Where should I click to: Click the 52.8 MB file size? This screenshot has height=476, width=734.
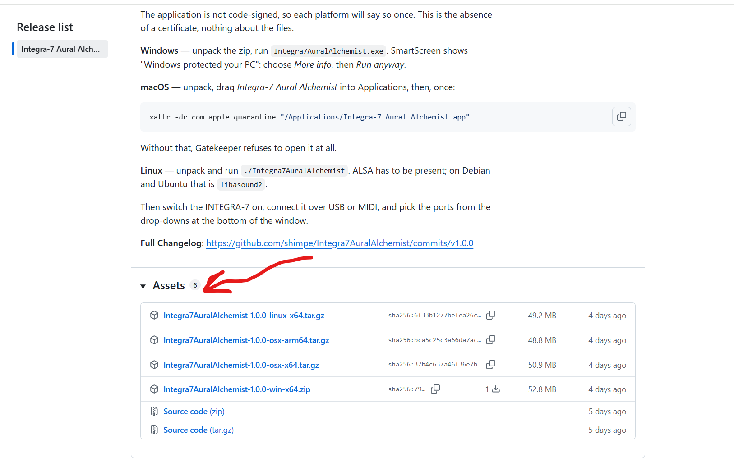click(542, 389)
